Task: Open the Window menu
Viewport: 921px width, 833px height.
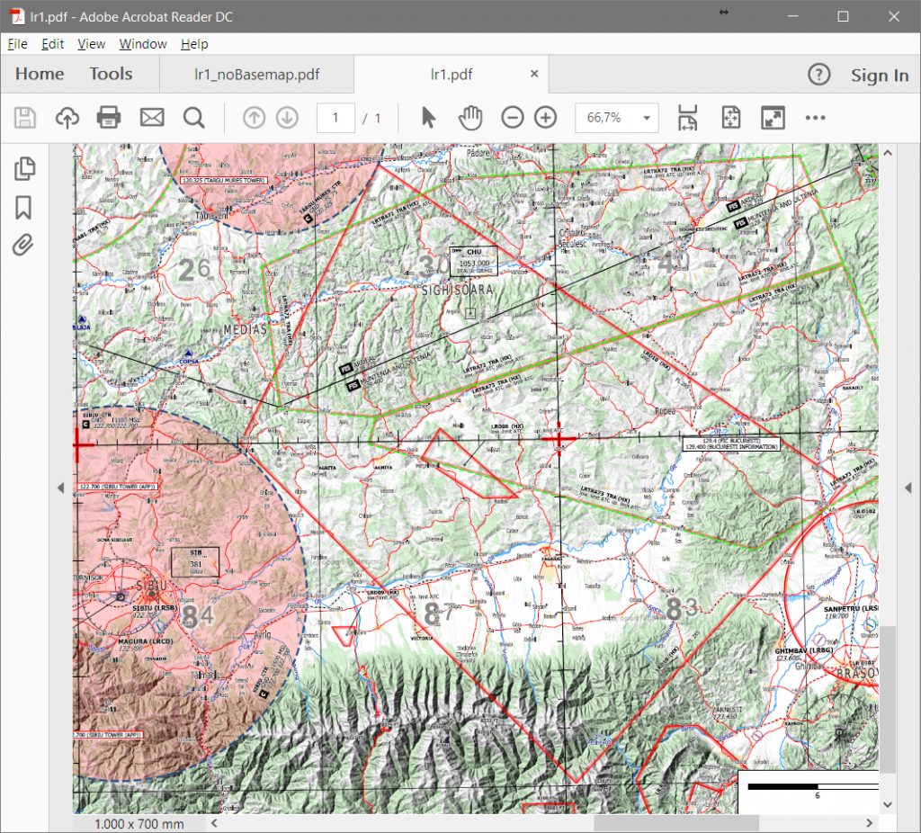Action: click(143, 44)
